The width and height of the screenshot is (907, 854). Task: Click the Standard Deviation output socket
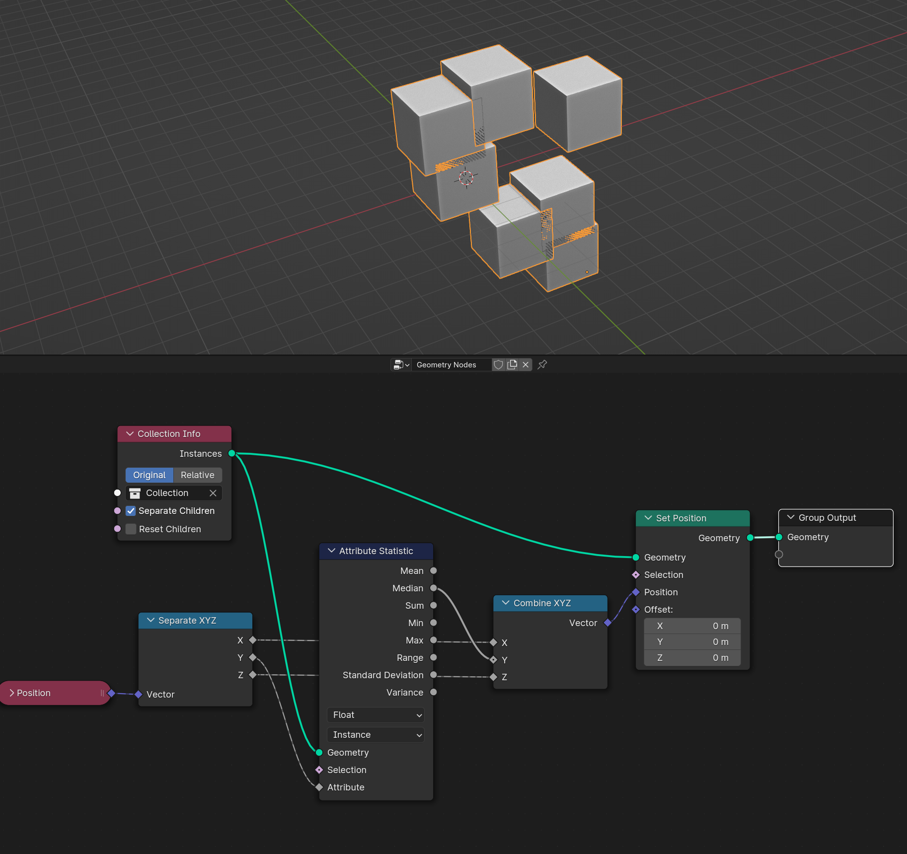pos(433,675)
